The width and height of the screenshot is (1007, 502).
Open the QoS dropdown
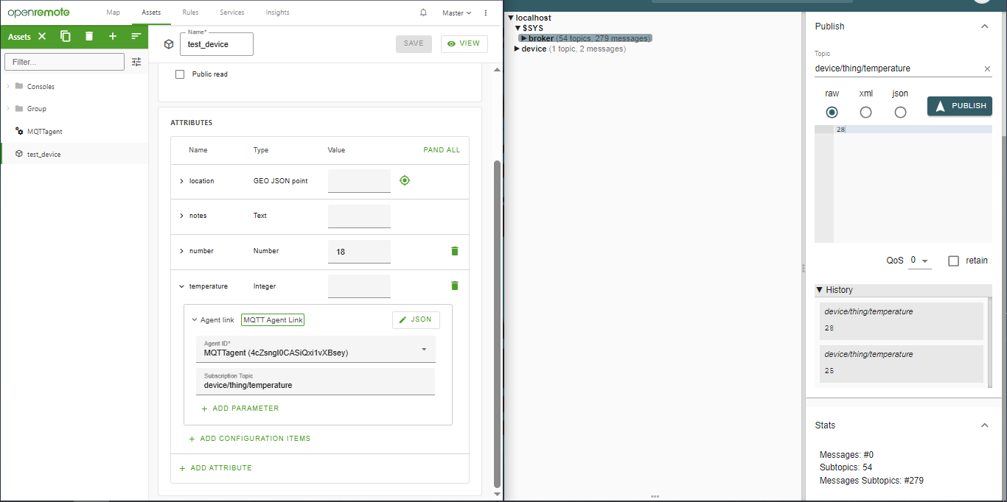pos(919,261)
